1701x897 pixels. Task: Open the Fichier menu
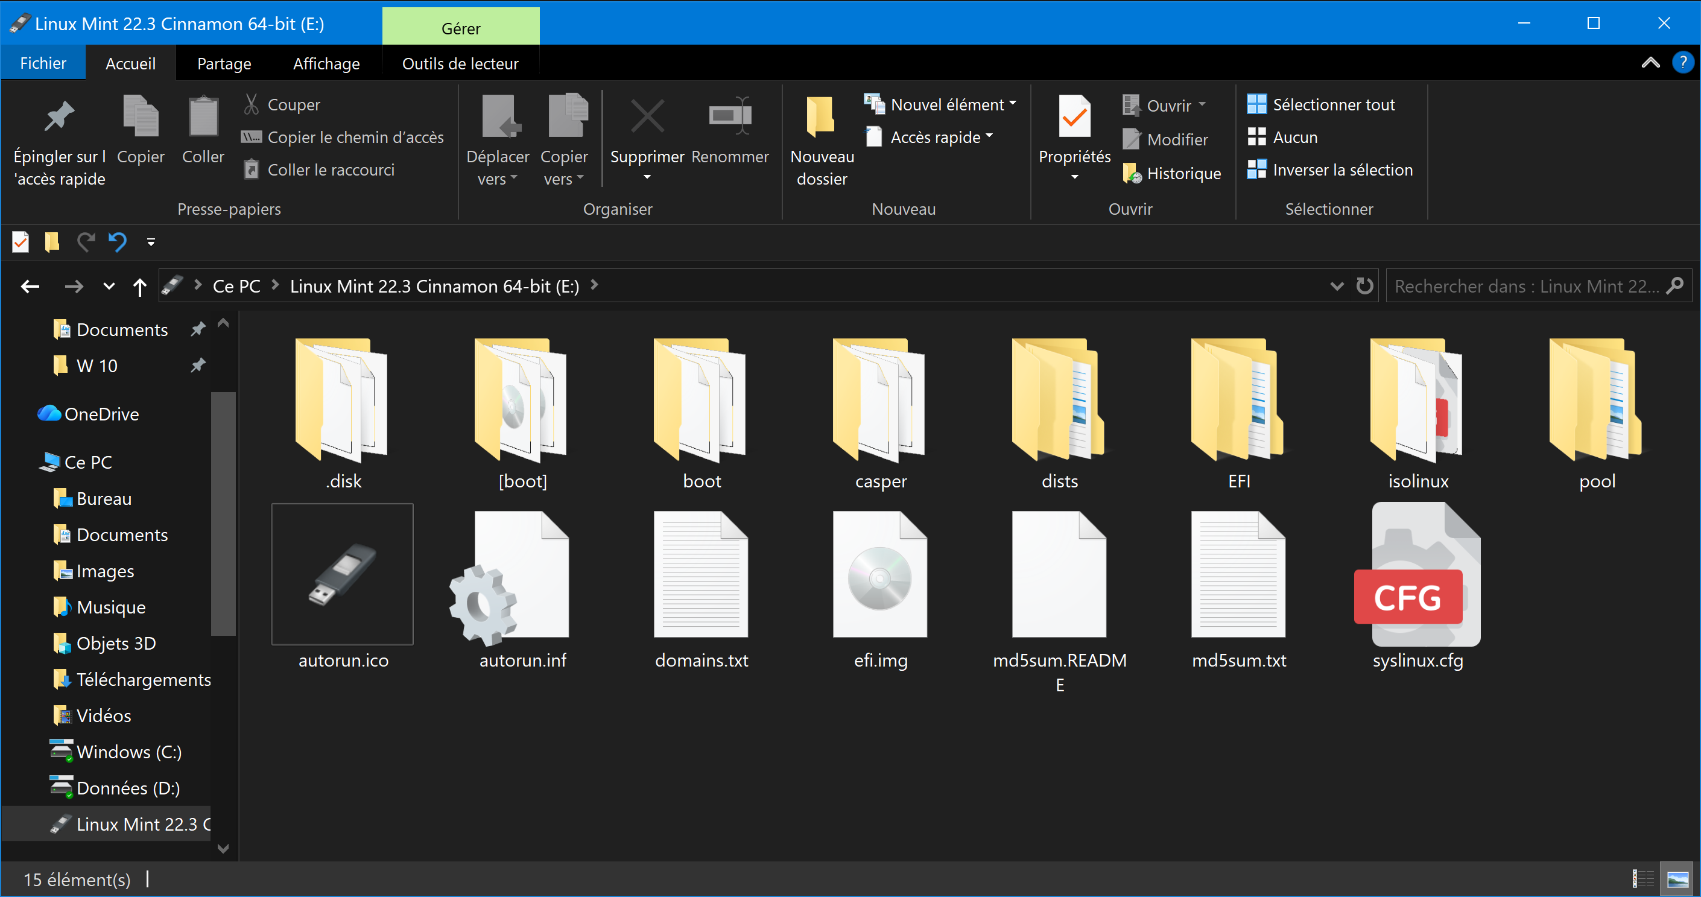(43, 63)
